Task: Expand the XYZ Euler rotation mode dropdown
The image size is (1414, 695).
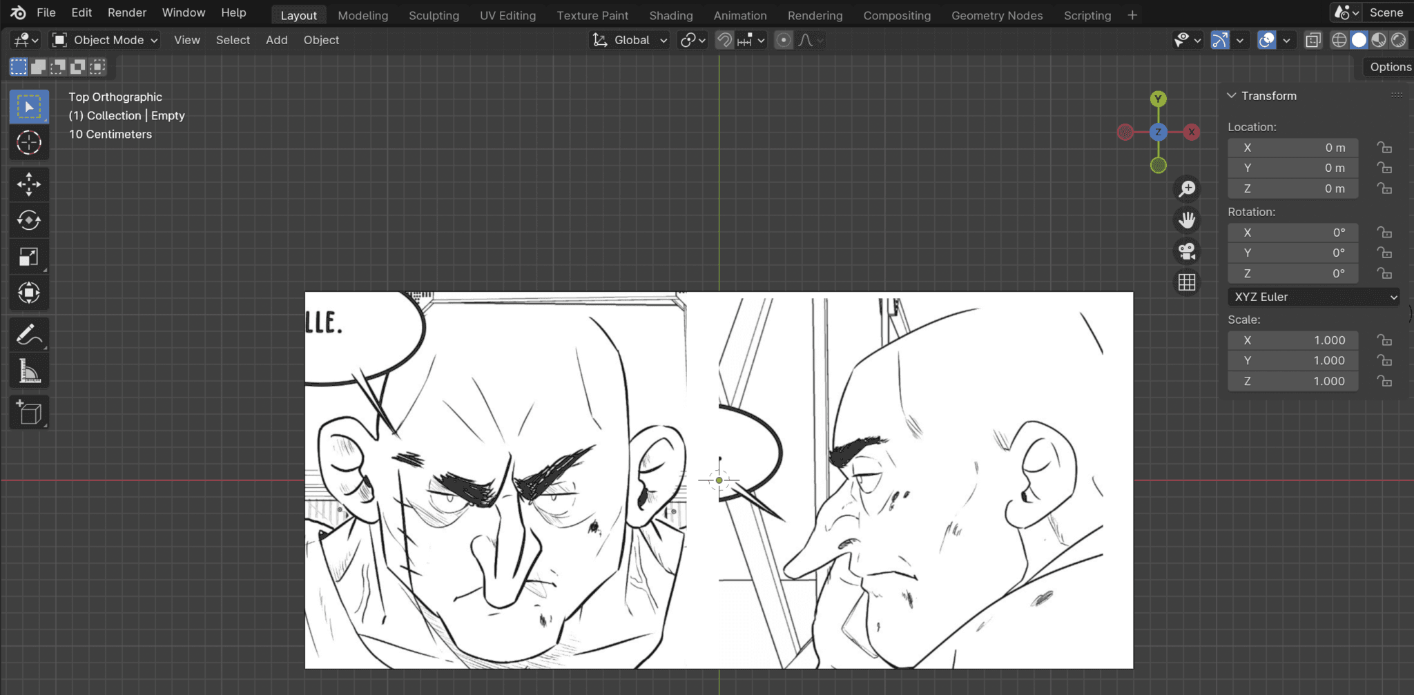Action: (1314, 297)
